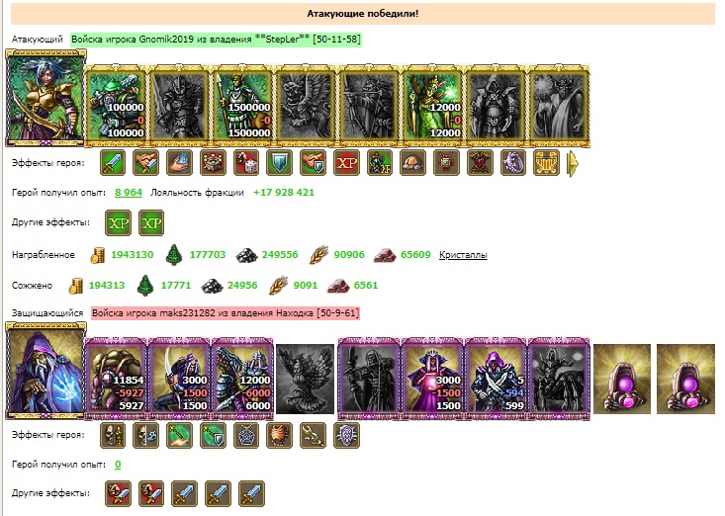Click the attacker hero portrait

point(45,98)
